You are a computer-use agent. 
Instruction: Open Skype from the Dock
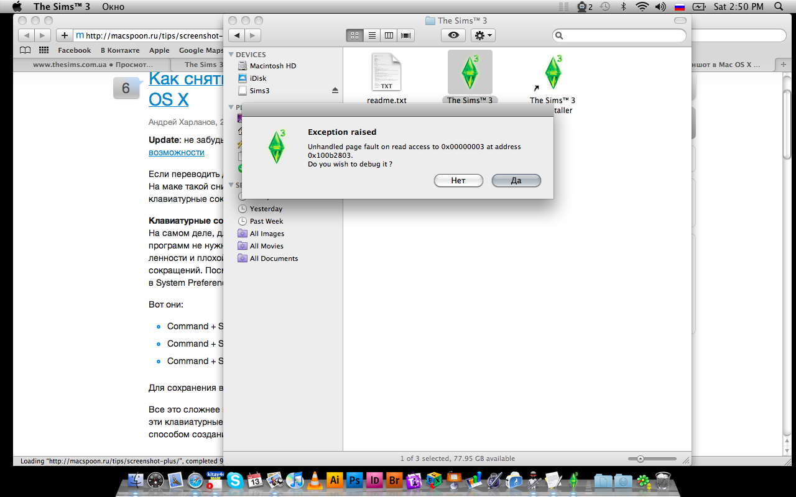click(x=234, y=480)
